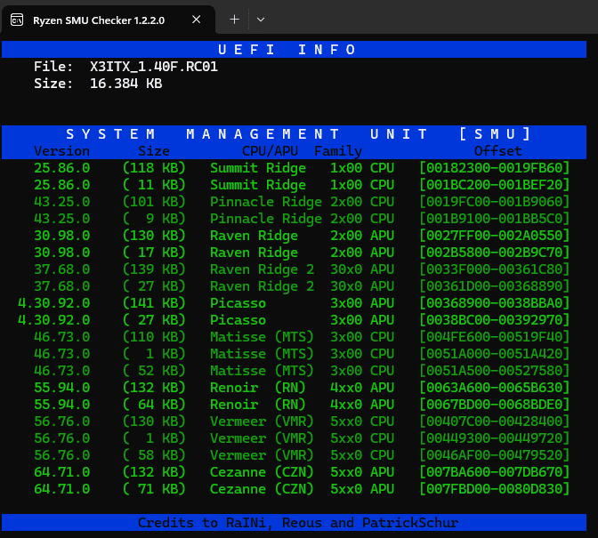Select the Ryzen SMU Checker 1.2.2.0 tab
598x538 pixels.
[109, 20]
